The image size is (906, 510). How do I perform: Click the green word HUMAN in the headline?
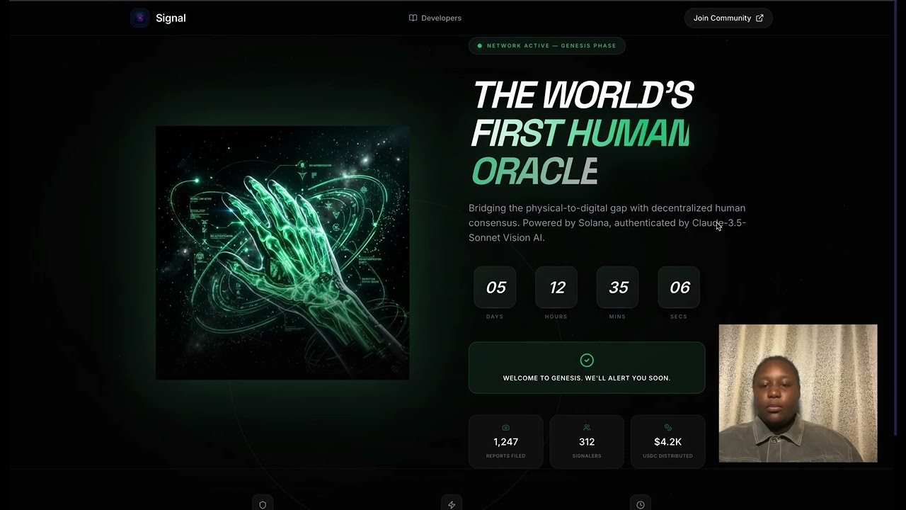click(629, 133)
